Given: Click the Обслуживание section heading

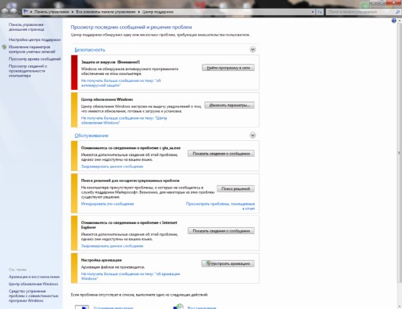Looking at the screenshot, I should [91, 136].
